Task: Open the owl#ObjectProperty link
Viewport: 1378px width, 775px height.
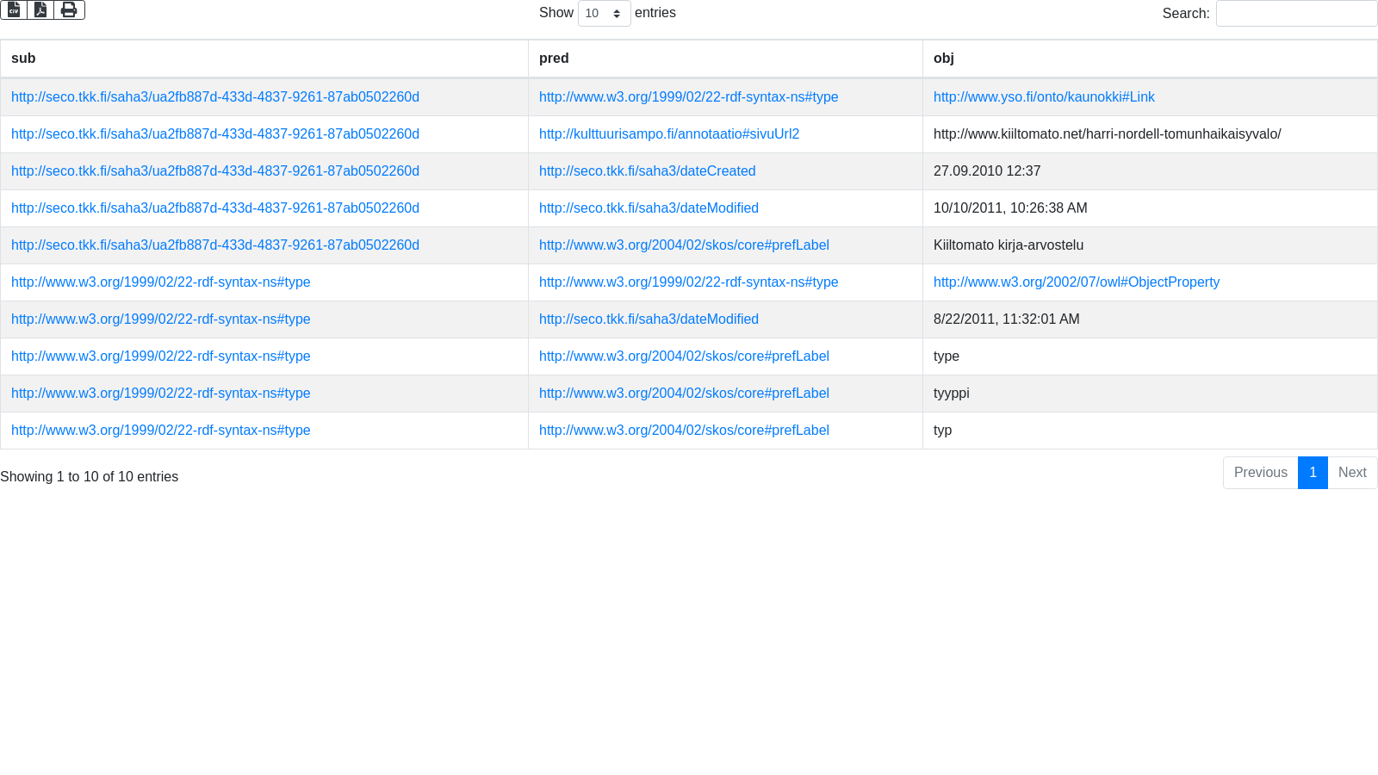Action: [1077, 282]
